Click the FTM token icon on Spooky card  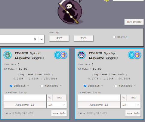131,55
